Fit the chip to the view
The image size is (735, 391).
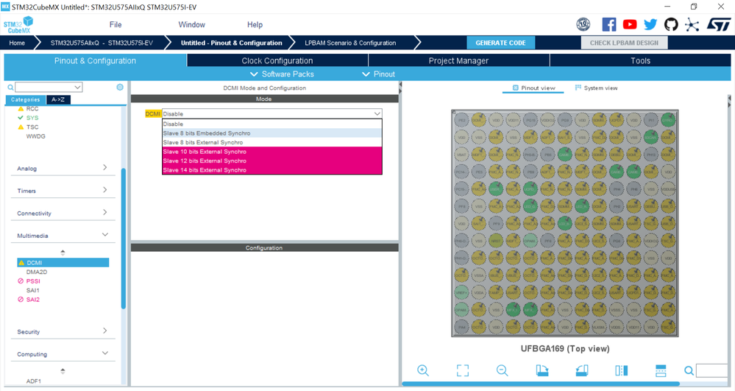(x=463, y=370)
